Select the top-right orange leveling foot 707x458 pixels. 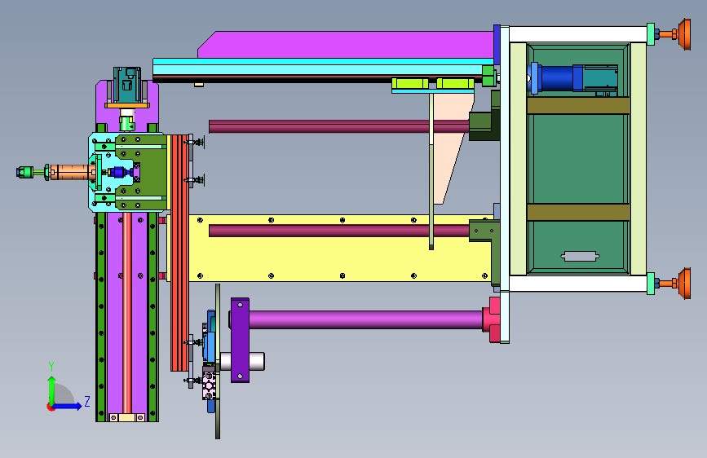(683, 33)
